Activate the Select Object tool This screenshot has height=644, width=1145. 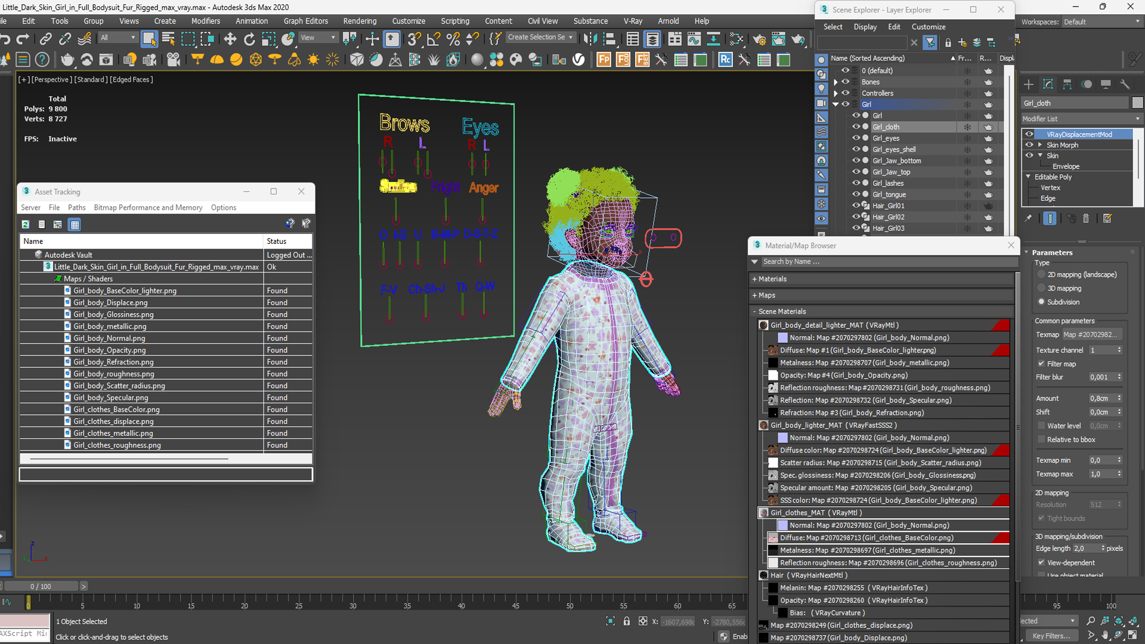[149, 39]
